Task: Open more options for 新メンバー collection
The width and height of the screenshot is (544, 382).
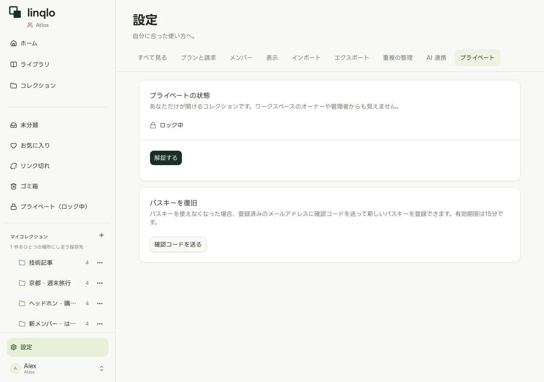Action: point(100,324)
